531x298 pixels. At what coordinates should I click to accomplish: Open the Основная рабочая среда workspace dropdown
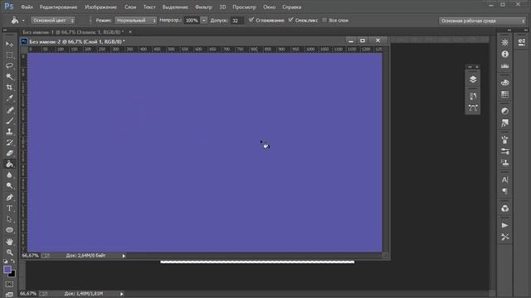click(x=482, y=21)
